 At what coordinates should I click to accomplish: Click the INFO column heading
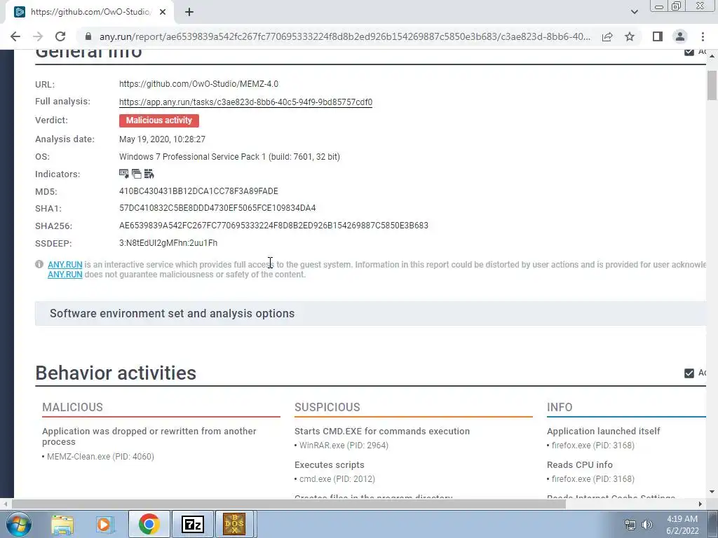tap(560, 407)
